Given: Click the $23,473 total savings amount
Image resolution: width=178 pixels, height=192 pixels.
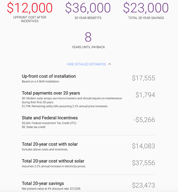Looking at the screenshot, I should point(143,185).
